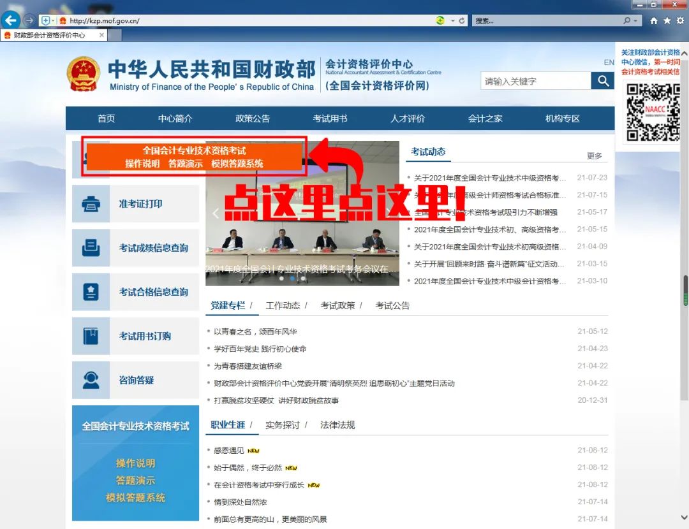Click 答题演示 in the blue panel
Image resolution: width=689 pixels, height=529 pixels.
click(135, 481)
